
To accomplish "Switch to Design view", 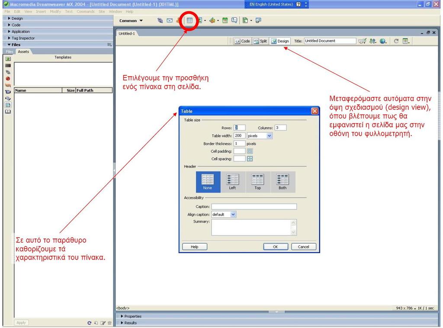I will [x=280, y=41].
